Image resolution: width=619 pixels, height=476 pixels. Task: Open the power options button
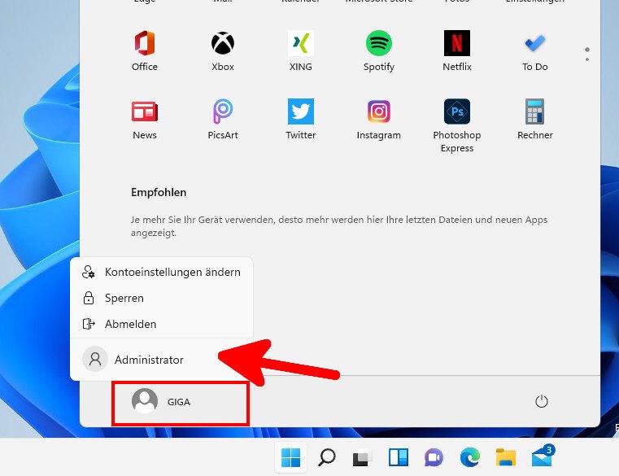point(542,402)
